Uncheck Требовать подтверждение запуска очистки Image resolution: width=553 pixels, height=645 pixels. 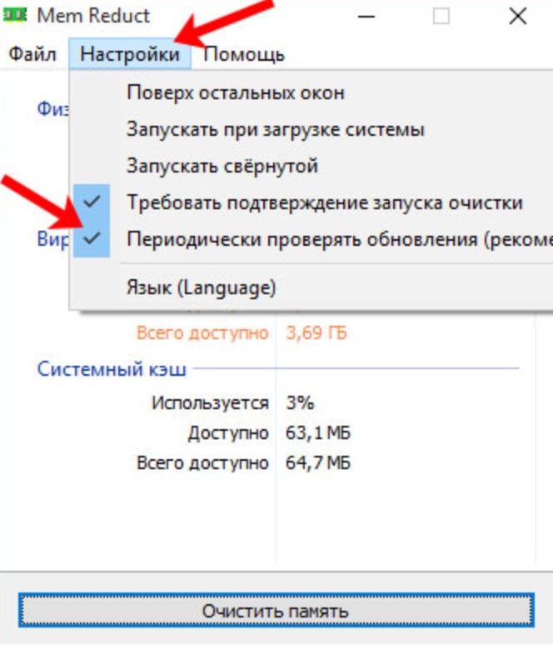coord(312,202)
